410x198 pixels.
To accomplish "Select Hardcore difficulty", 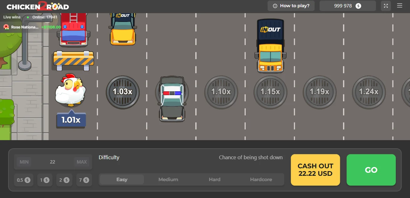I will pyautogui.click(x=261, y=180).
